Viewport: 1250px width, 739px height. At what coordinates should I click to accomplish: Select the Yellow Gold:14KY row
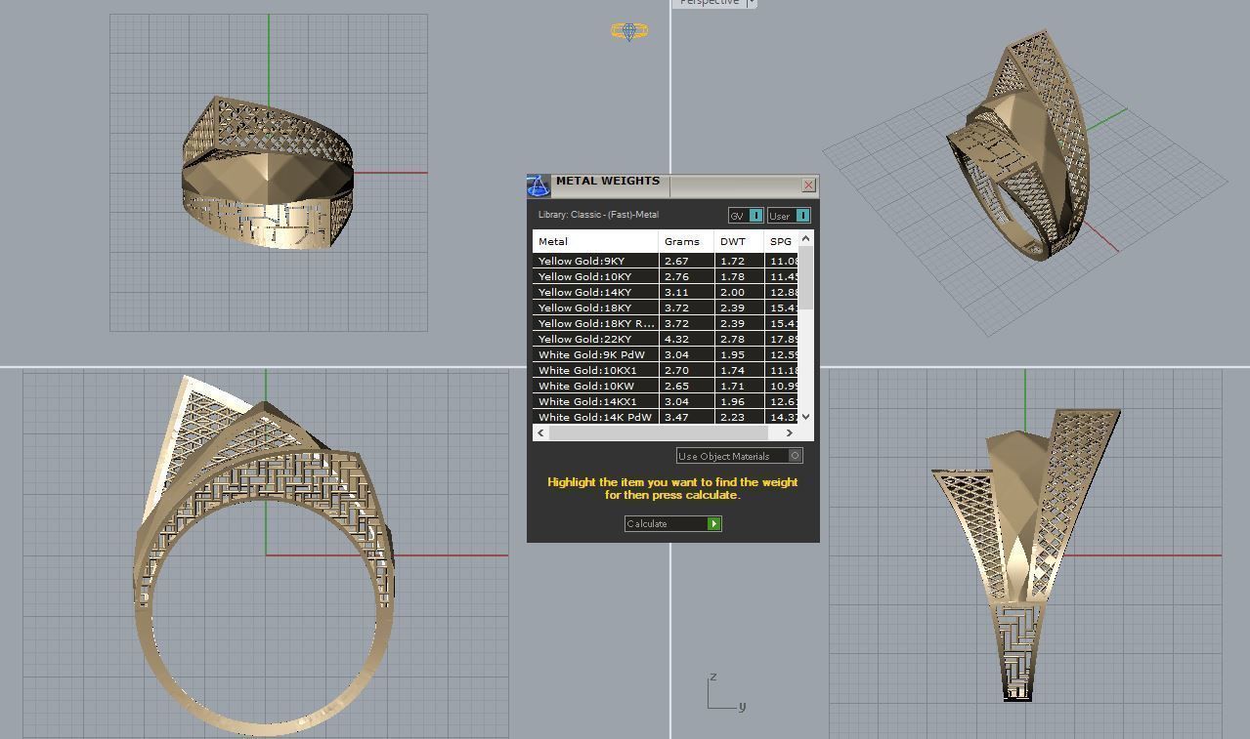(x=667, y=292)
